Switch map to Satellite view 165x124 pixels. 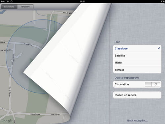pyautogui.click(x=137, y=56)
